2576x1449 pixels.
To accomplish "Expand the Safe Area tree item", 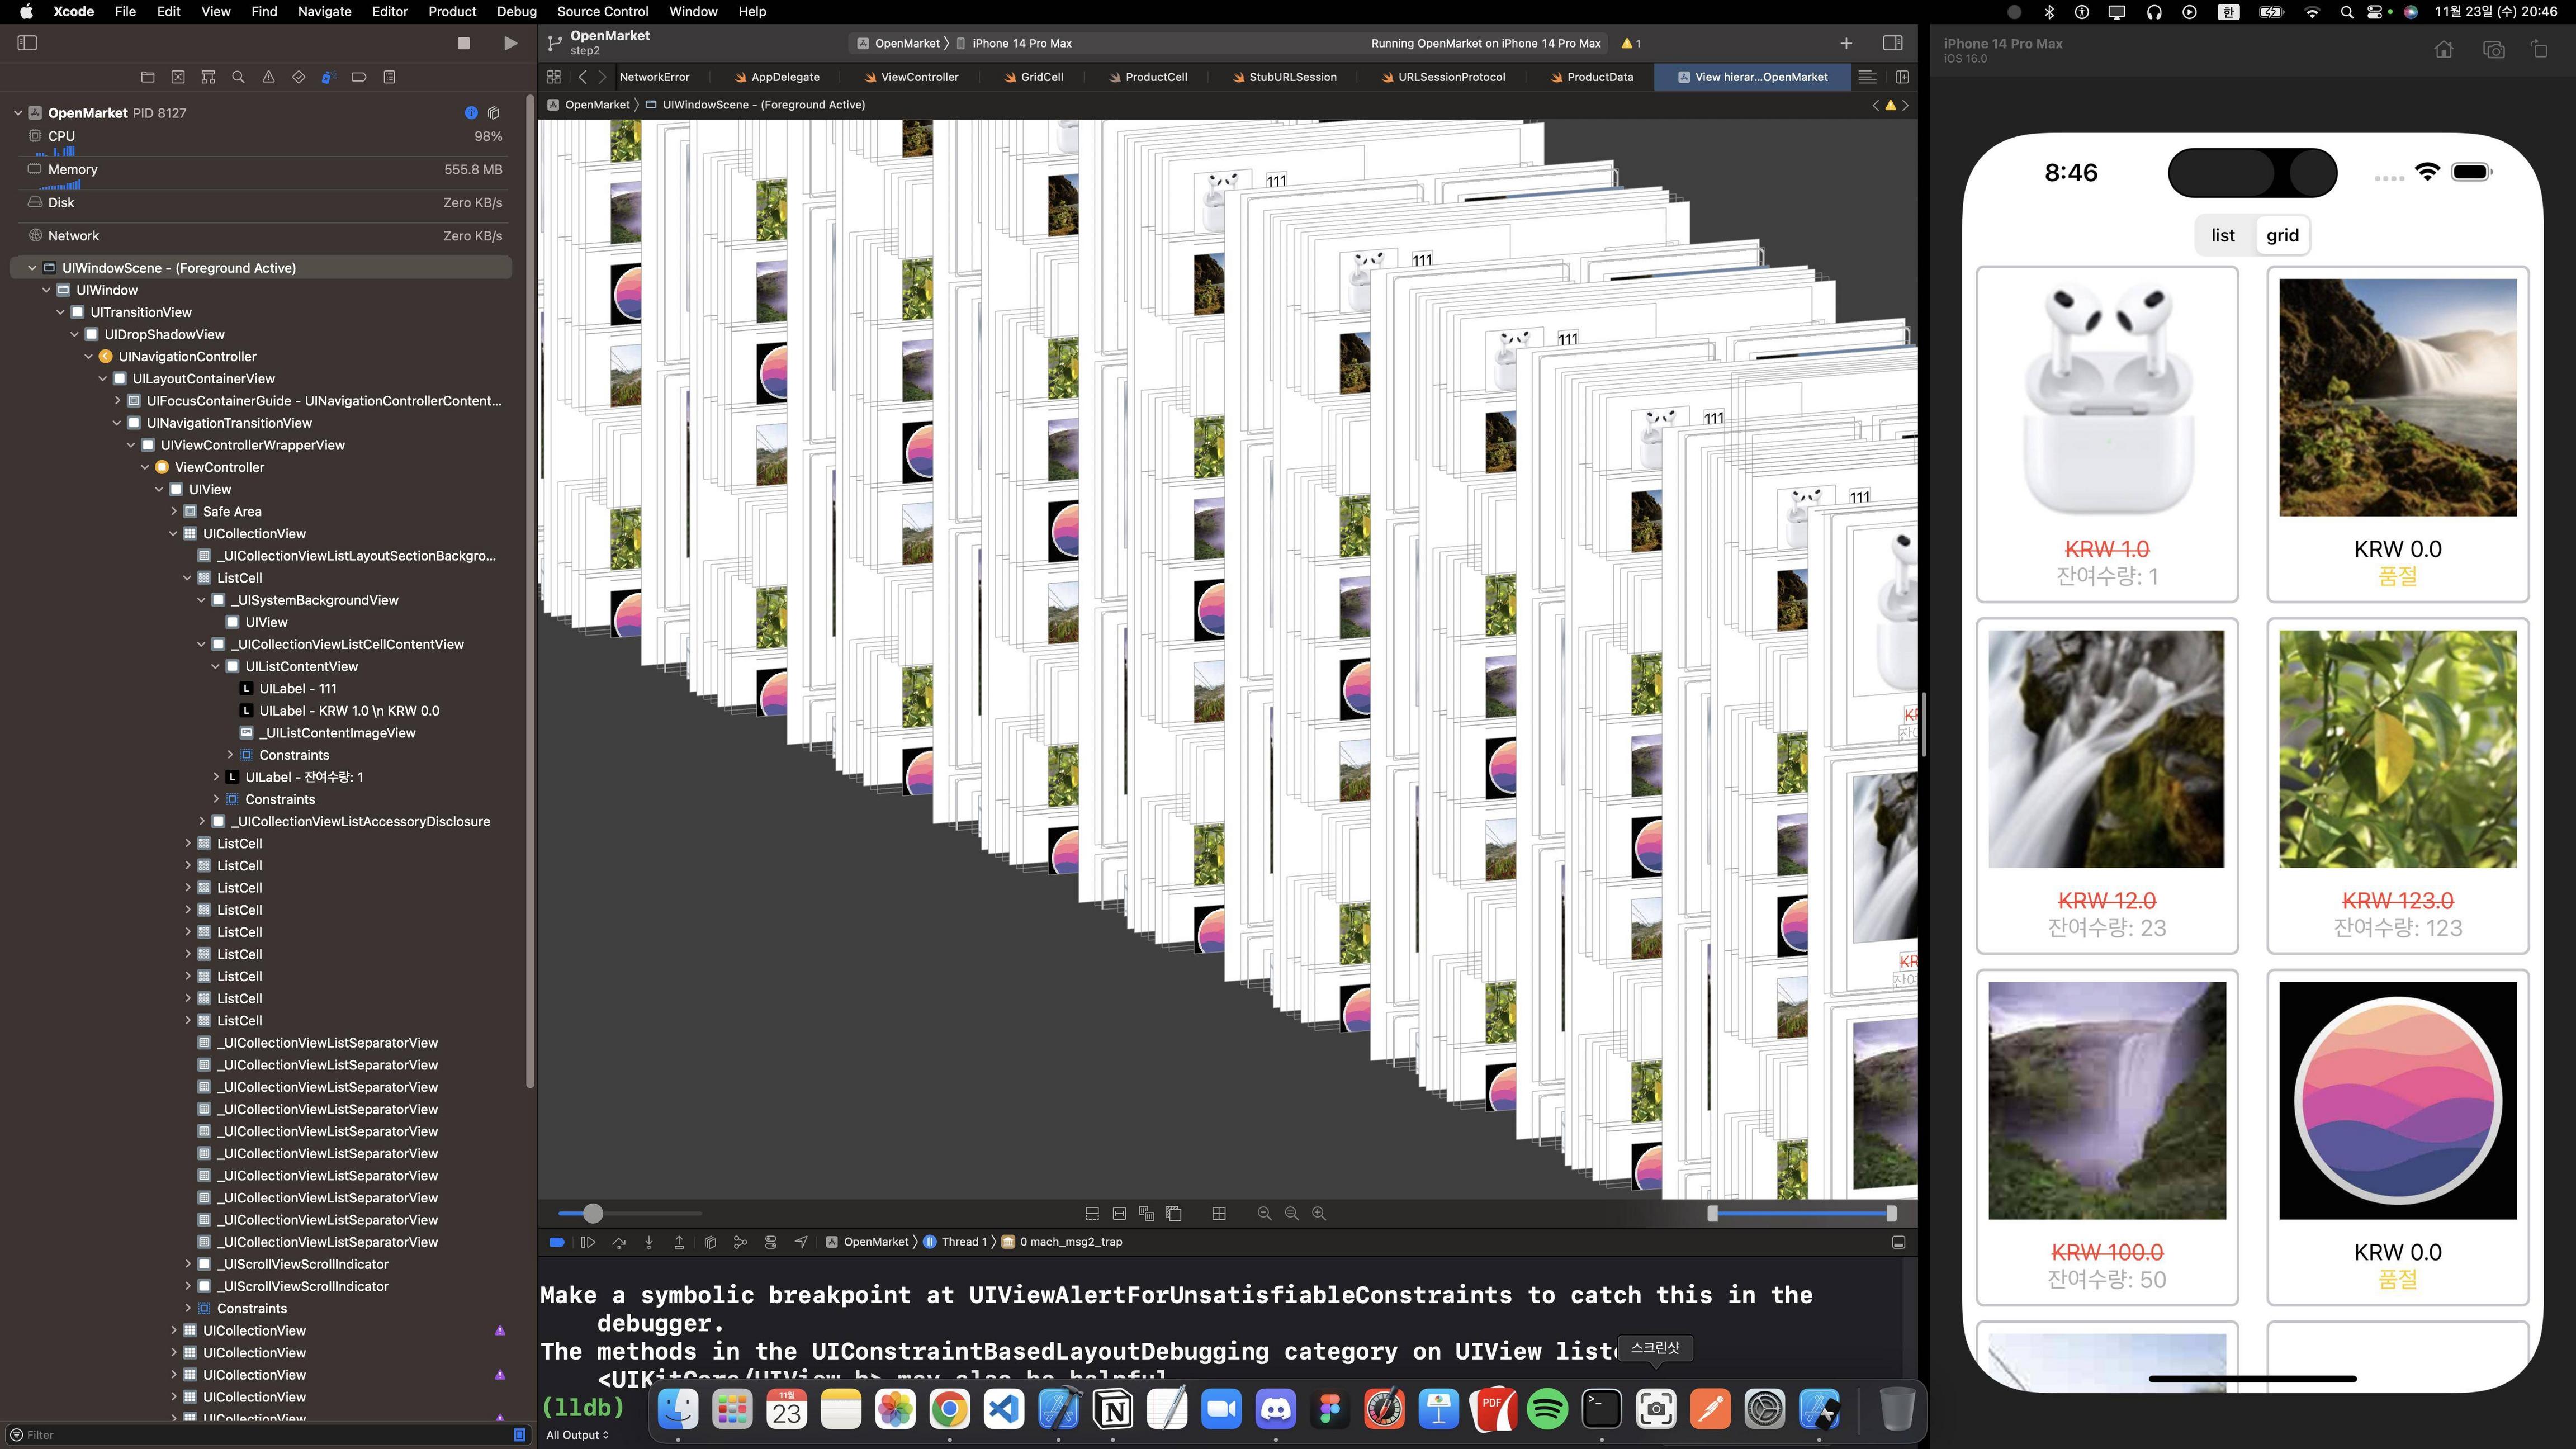I will tap(174, 511).
